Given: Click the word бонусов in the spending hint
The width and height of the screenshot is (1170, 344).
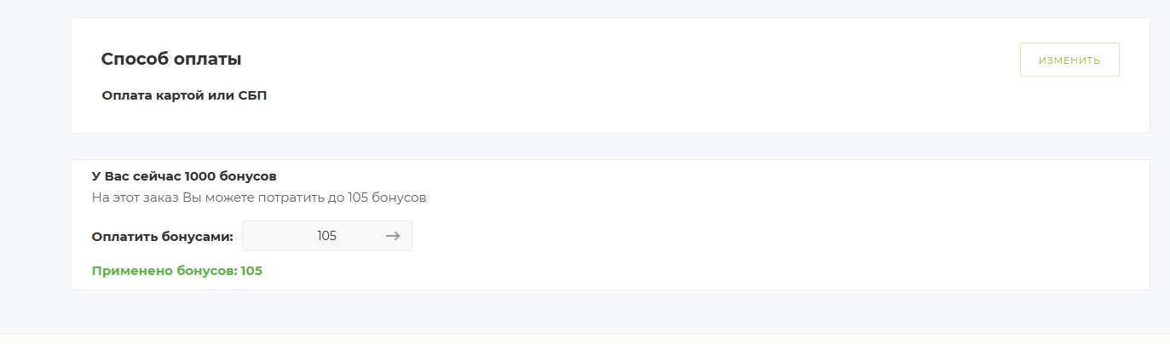Looking at the screenshot, I should coord(399,198).
